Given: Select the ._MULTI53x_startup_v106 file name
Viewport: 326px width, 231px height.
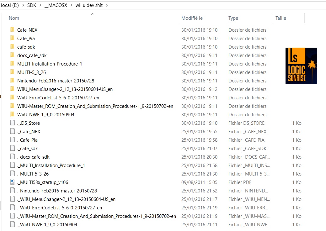Looking at the screenshot, I should 43,182.
